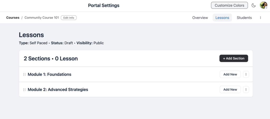Go to the Students tab
270x119 pixels.
[x=244, y=18]
